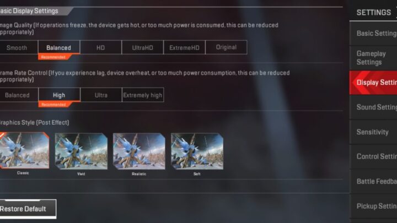This screenshot has width=397, height=223.
Task: Pick ExtremeHD image quality
Action: coord(184,47)
